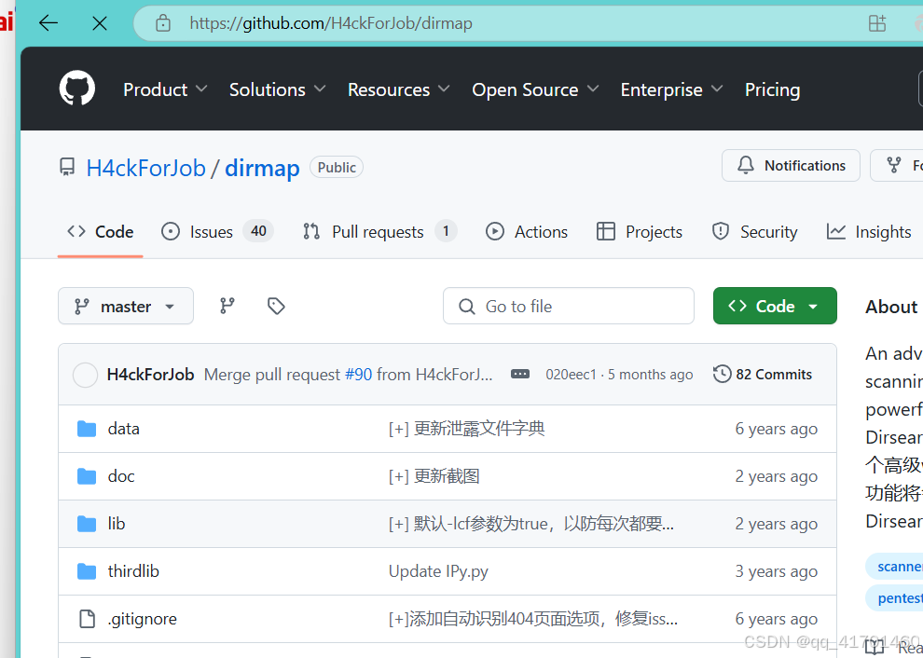Click the H4ckForJob commit author avatar
This screenshot has height=658, width=923.
[x=86, y=375]
